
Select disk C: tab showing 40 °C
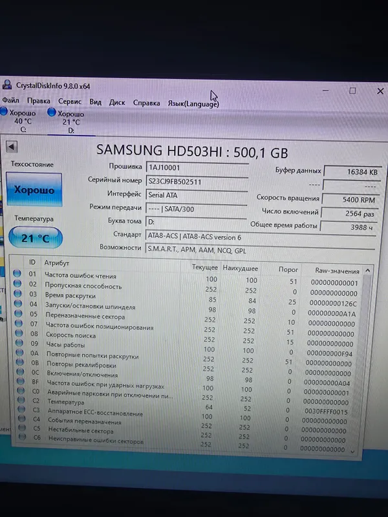(x=20, y=120)
